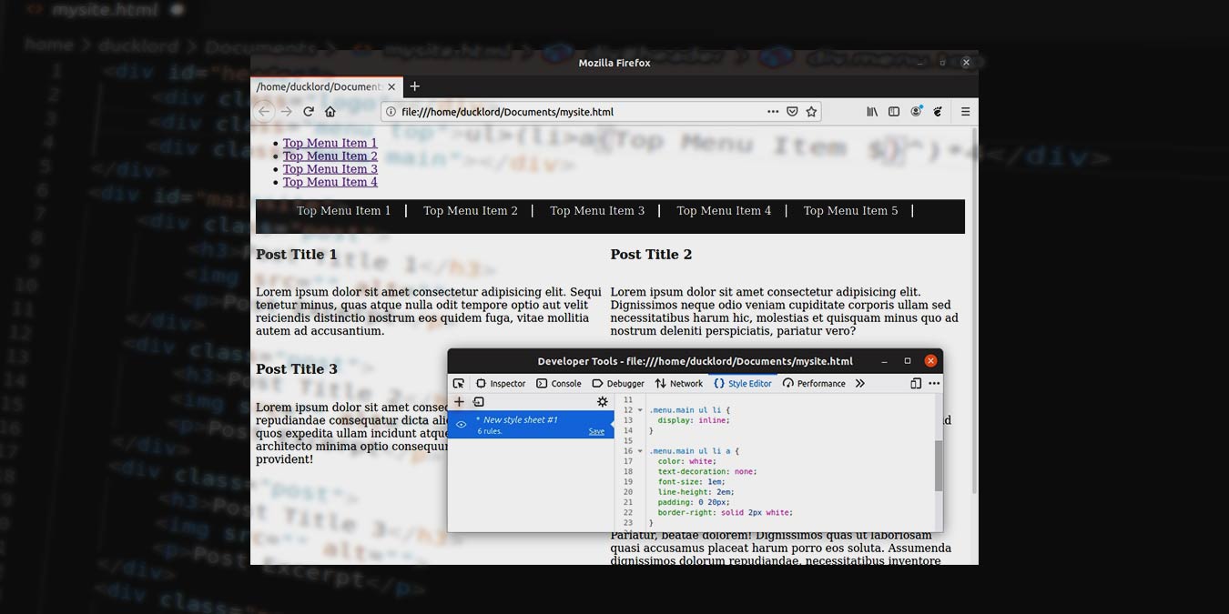Image resolution: width=1229 pixels, height=614 pixels.
Task: Import a style sheet using the import icon
Action: click(480, 401)
